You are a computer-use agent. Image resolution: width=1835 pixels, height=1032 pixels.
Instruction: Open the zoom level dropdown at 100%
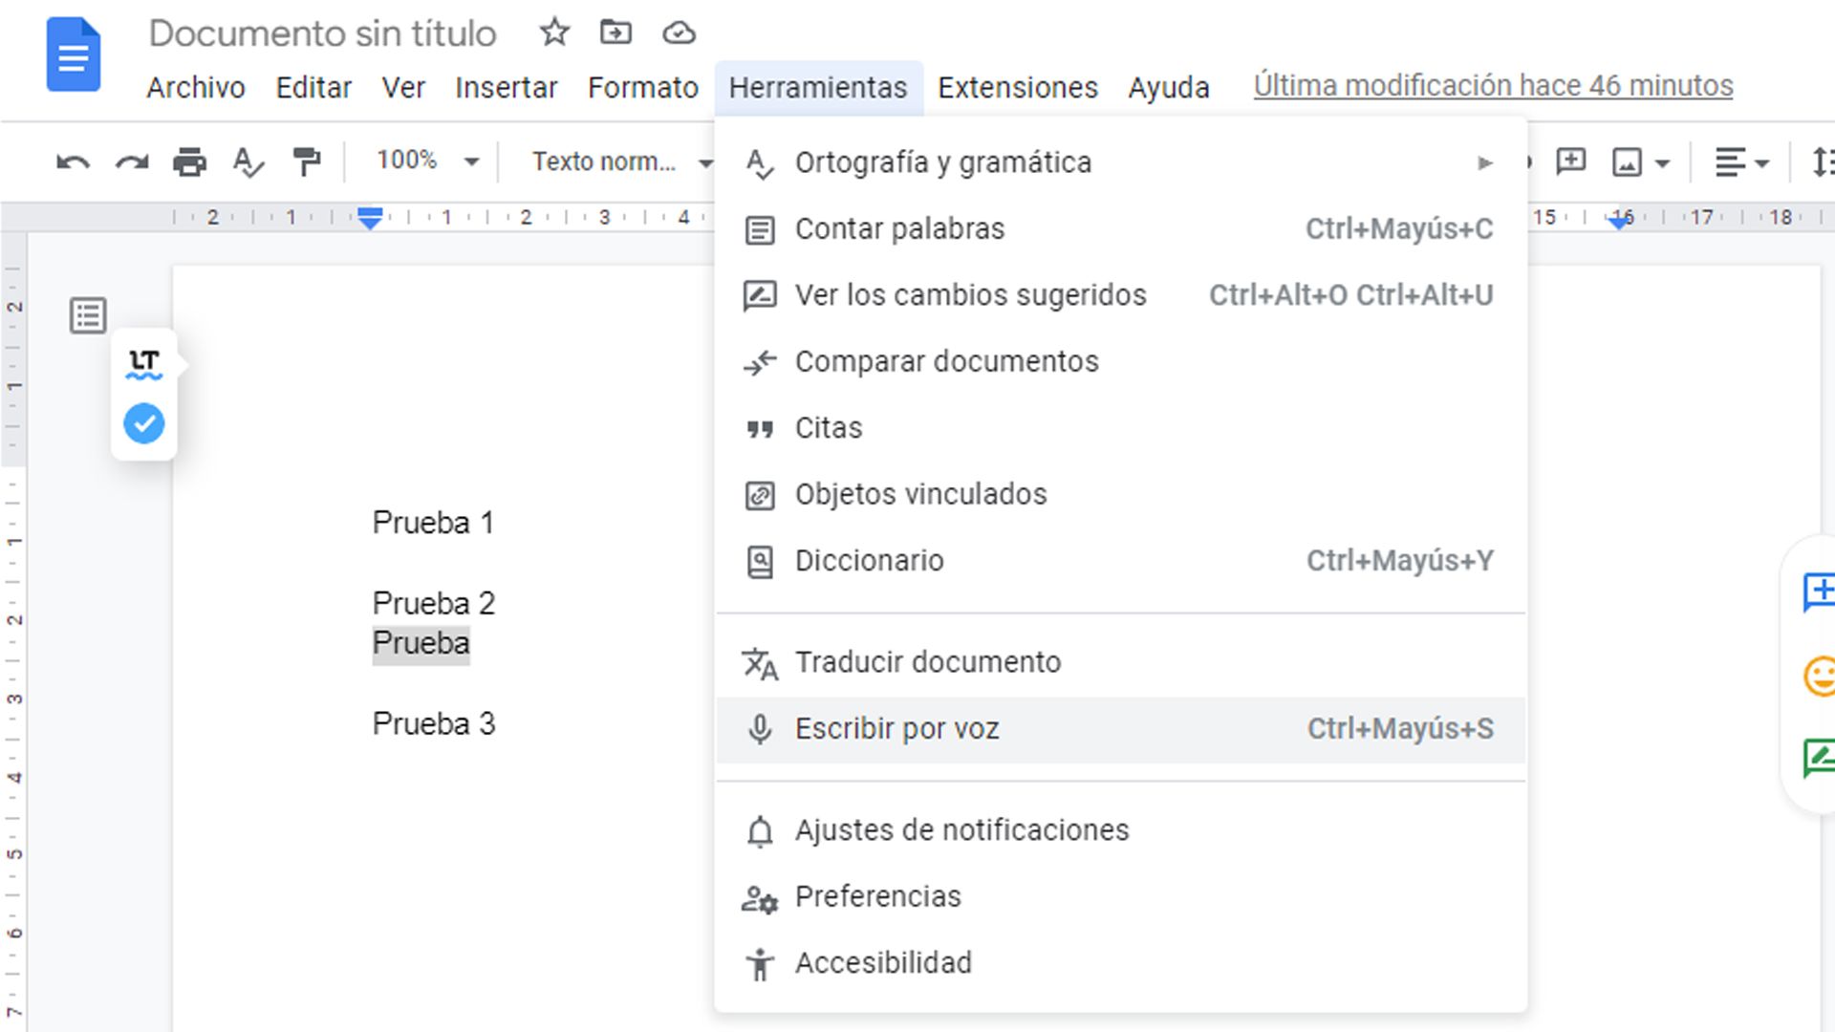pos(423,161)
